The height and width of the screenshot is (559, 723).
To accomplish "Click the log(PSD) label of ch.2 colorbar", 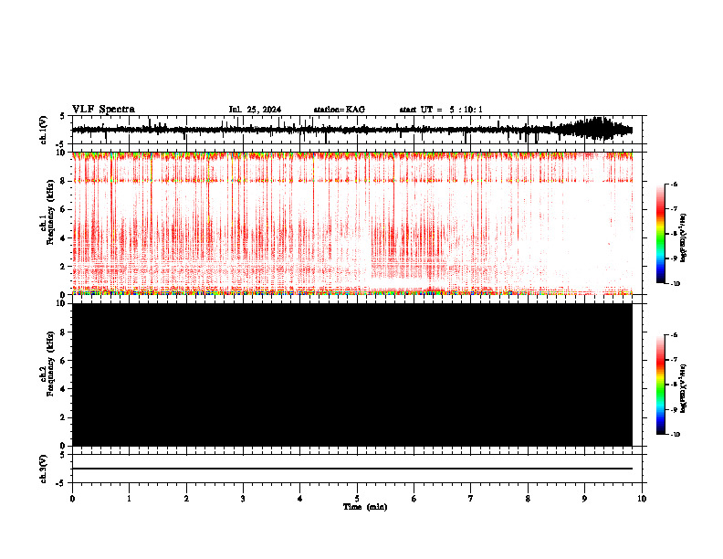I will coord(684,389).
